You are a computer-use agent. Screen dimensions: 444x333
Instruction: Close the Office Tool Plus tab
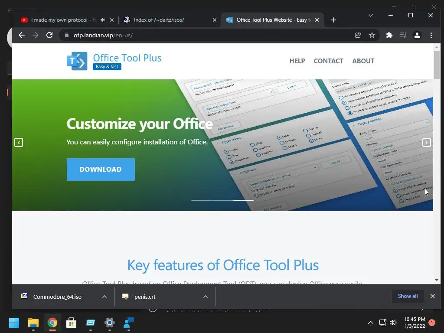point(317,20)
